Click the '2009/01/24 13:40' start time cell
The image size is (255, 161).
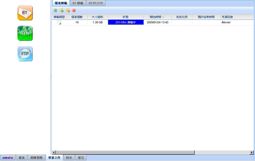tap(158, 22)
